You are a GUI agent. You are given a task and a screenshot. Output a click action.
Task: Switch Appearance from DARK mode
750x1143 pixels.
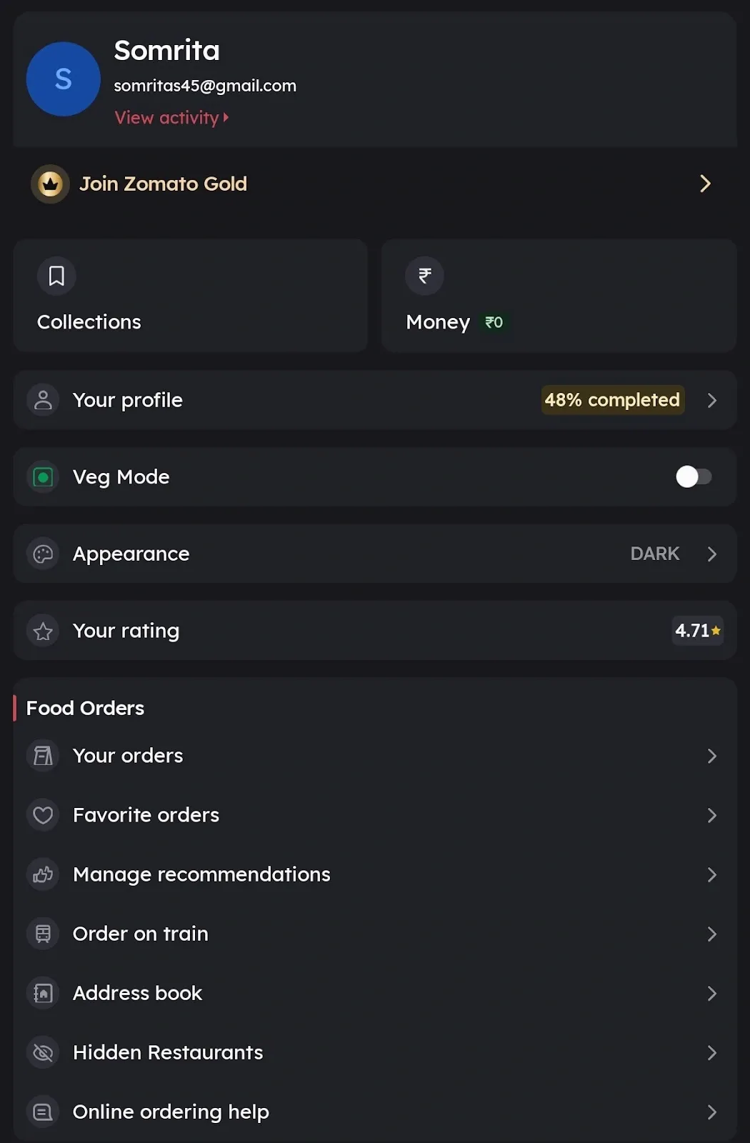tap(654, 554)
